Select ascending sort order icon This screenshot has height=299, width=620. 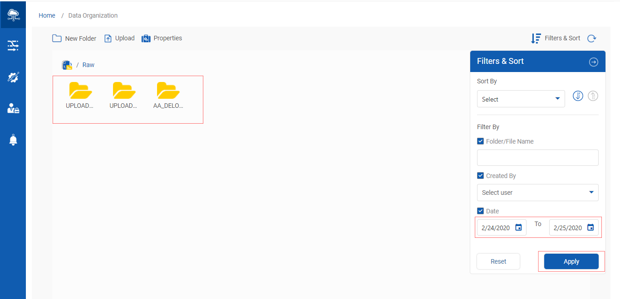(593, 96)
